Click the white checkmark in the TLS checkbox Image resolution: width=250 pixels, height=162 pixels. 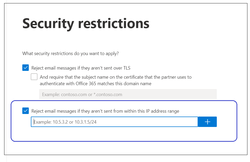25,68
